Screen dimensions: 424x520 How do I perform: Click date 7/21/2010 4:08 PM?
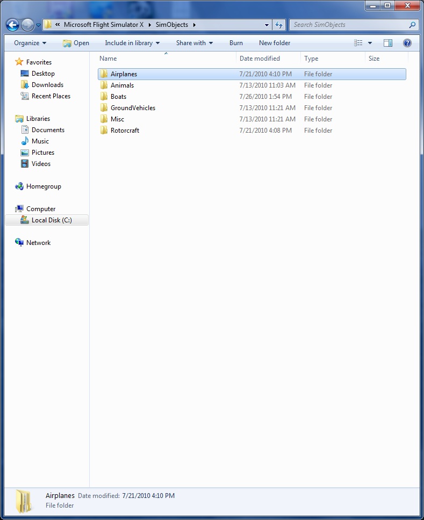click(x=265, y=131)
